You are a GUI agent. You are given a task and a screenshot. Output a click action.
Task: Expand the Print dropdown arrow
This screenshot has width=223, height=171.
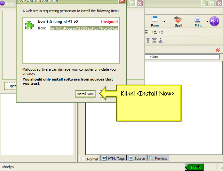[x=207, y=21]
